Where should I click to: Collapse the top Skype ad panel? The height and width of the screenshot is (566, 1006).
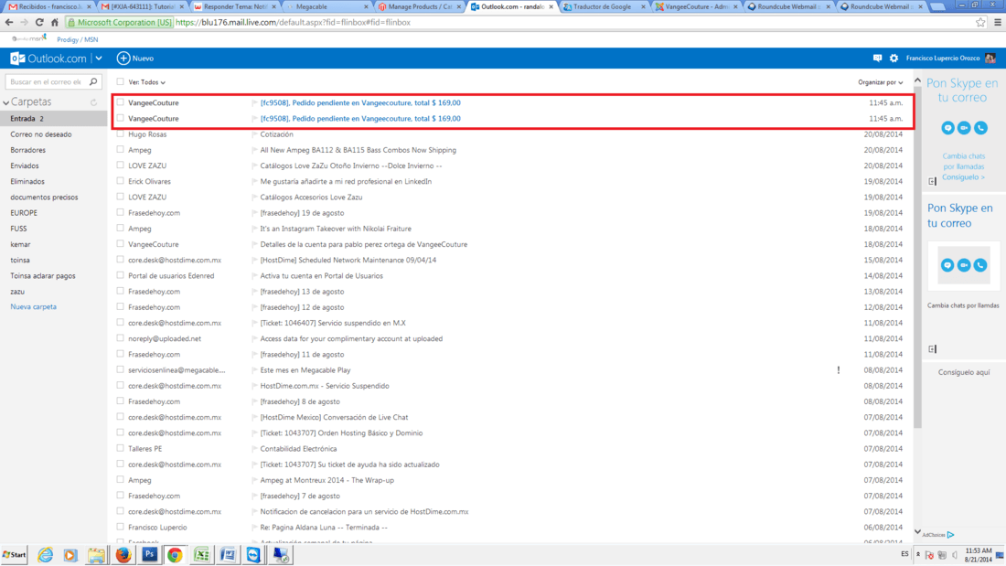933,182
